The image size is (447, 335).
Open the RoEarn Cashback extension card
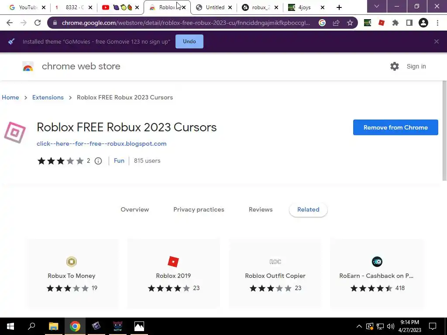(377, 273)
